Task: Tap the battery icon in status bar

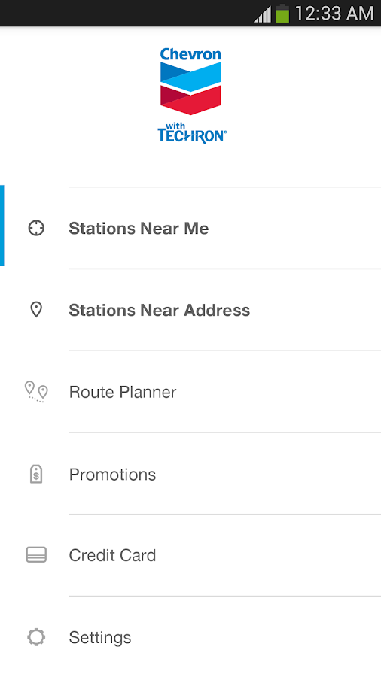Action: point(282,13)
